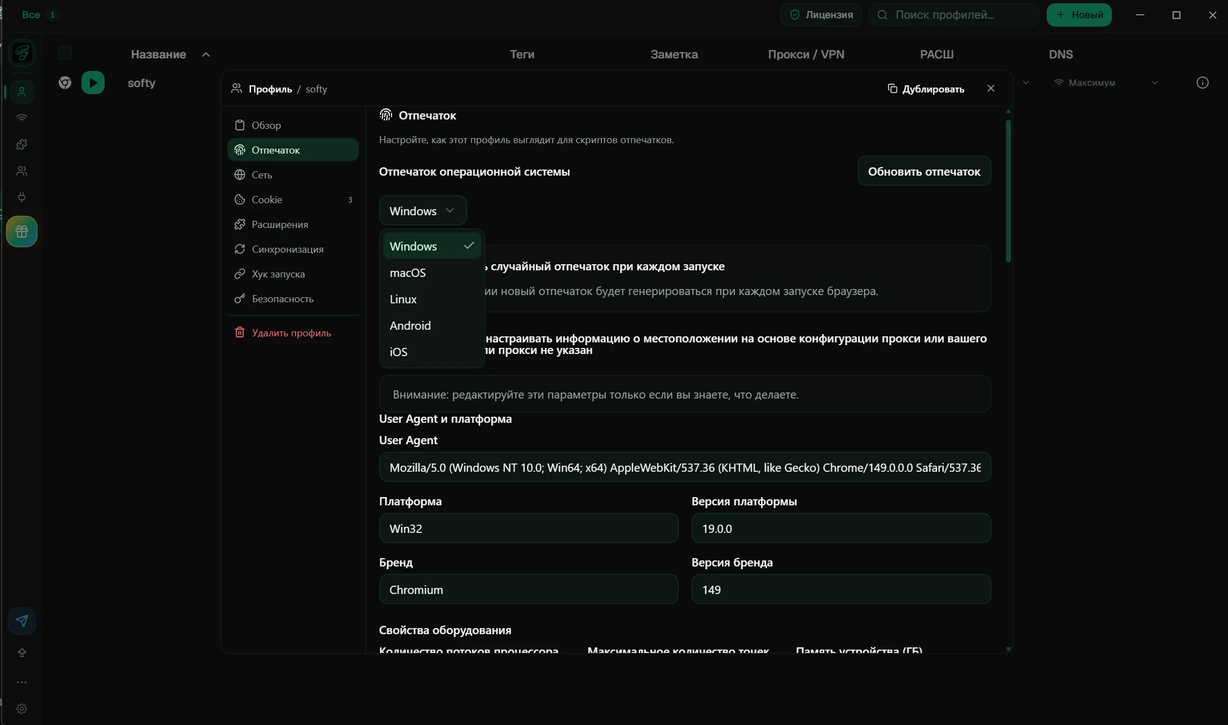Screen dimensions: 1228x725
Task: Click the Прокси / VPN column header
Action: coord(806,54)
